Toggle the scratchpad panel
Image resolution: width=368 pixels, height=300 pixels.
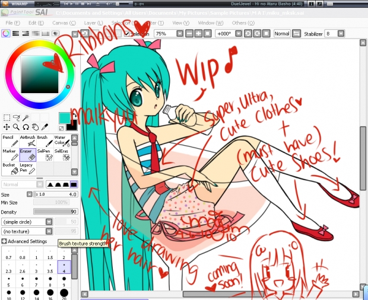55,34
